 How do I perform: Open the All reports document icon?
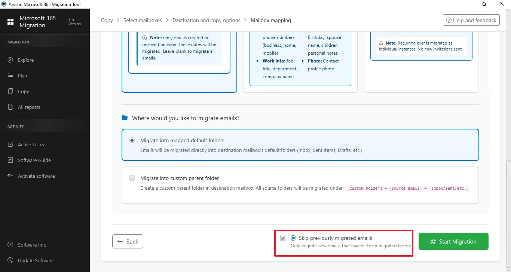coord(10,107)
